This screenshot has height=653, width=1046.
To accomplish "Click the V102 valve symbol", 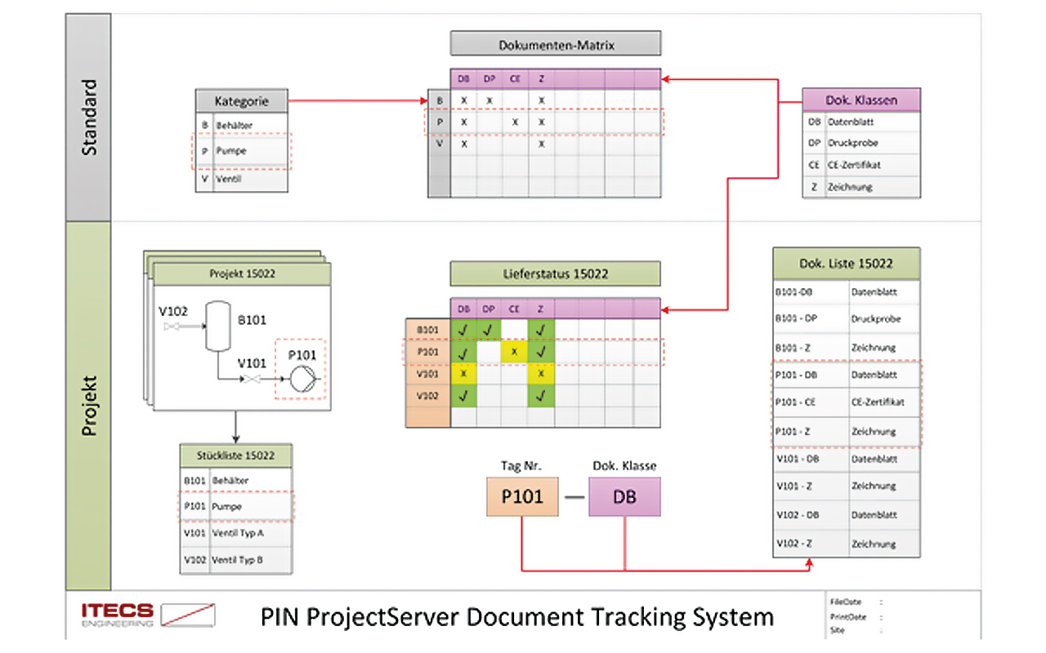I will tap(172, 326).
